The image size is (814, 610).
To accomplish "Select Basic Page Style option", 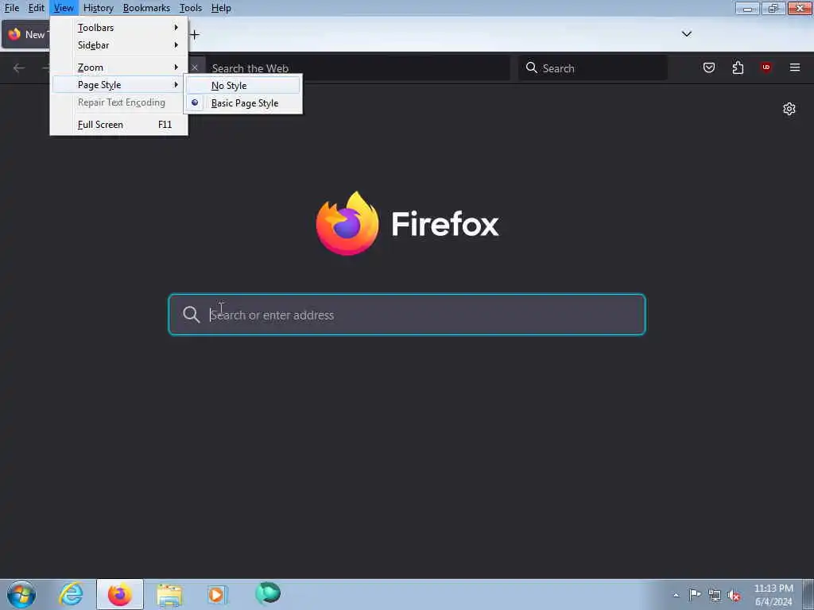I will (x=243, y=103).
